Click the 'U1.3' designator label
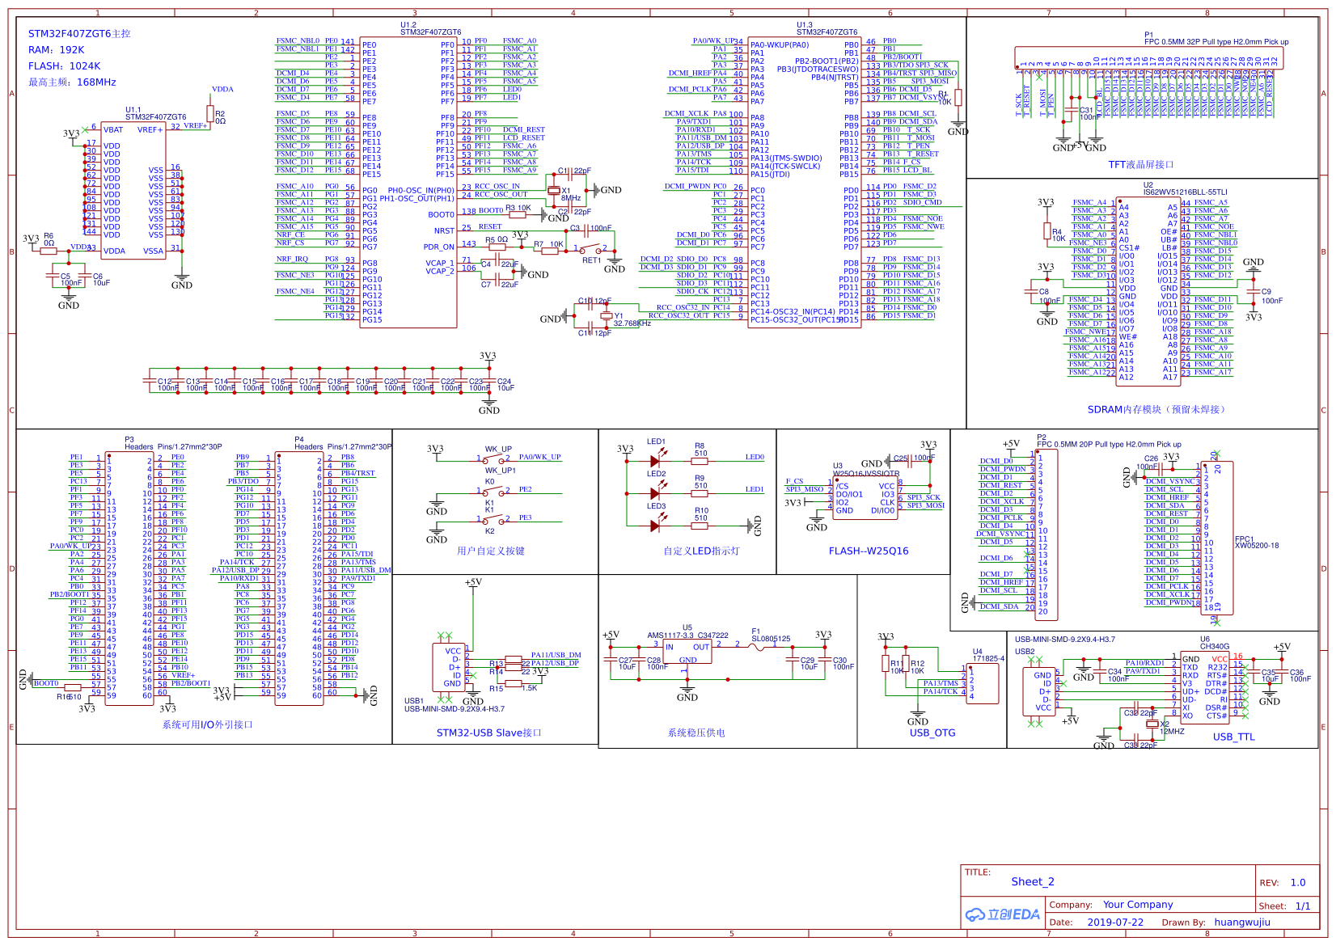1336x946 pixels. [x=805, y=25]
